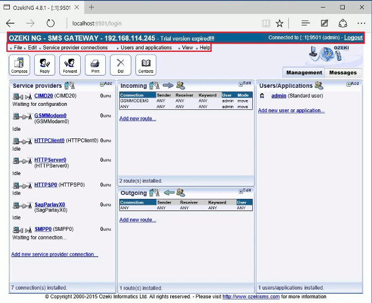This screenshot has width=372, height=303.
Task: Click the browser refresh icon
Action: 51,23
